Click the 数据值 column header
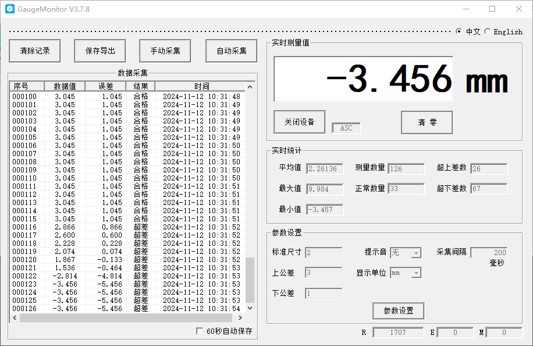 point(65,86)
